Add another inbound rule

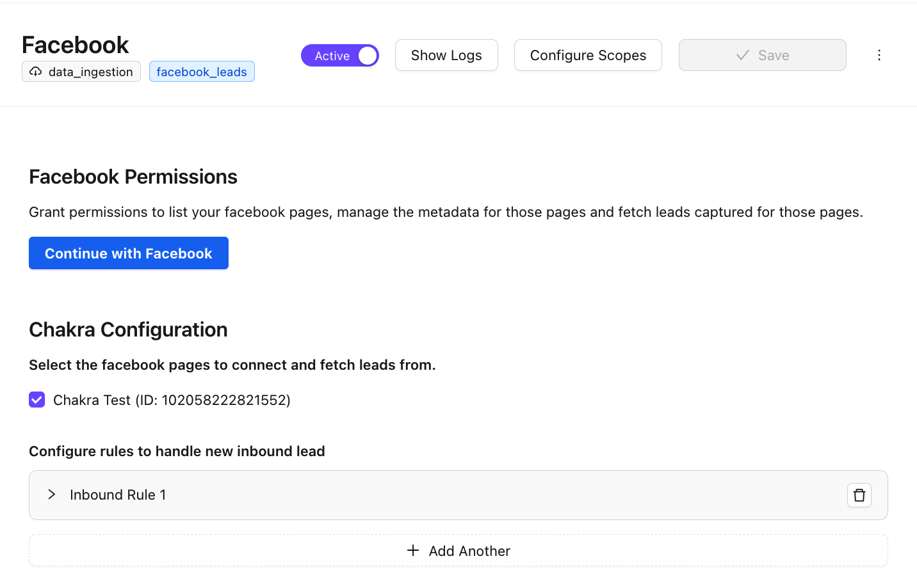458,551
